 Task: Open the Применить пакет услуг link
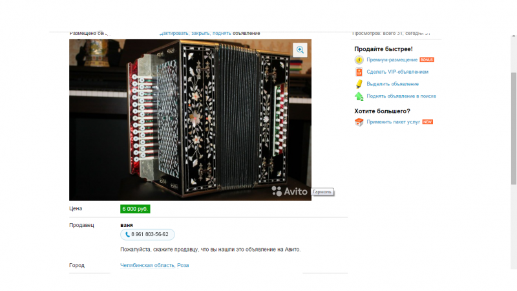tap(394, 122)
